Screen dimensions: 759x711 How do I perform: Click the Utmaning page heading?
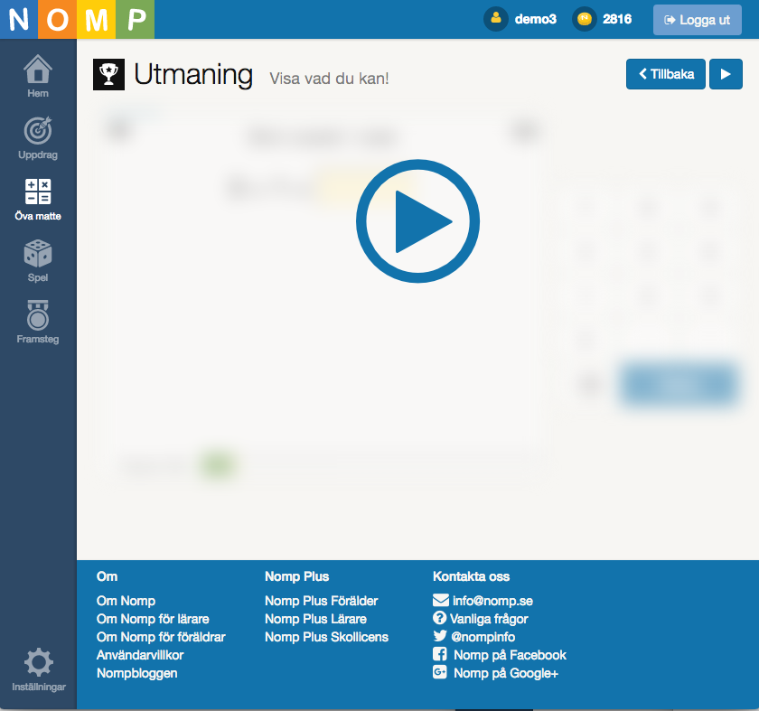193,75
